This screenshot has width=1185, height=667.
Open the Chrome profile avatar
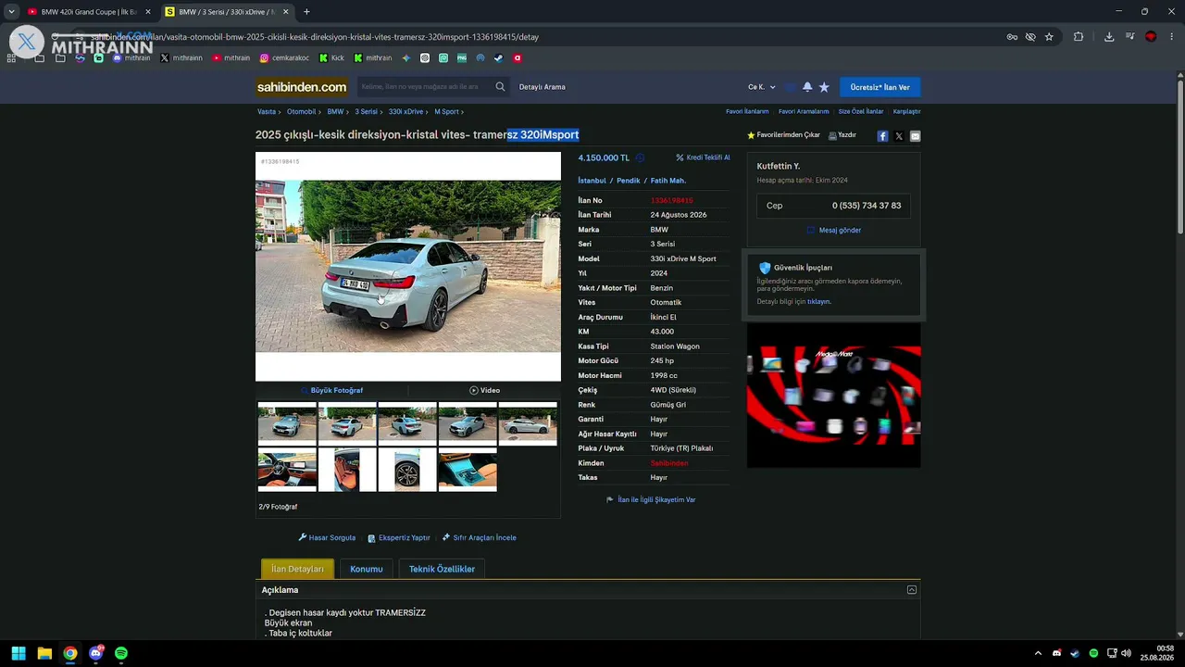(1151, 37)
